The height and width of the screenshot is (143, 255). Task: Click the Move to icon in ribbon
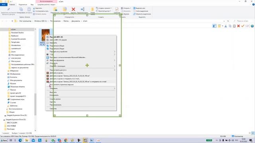tap(55, 9)
